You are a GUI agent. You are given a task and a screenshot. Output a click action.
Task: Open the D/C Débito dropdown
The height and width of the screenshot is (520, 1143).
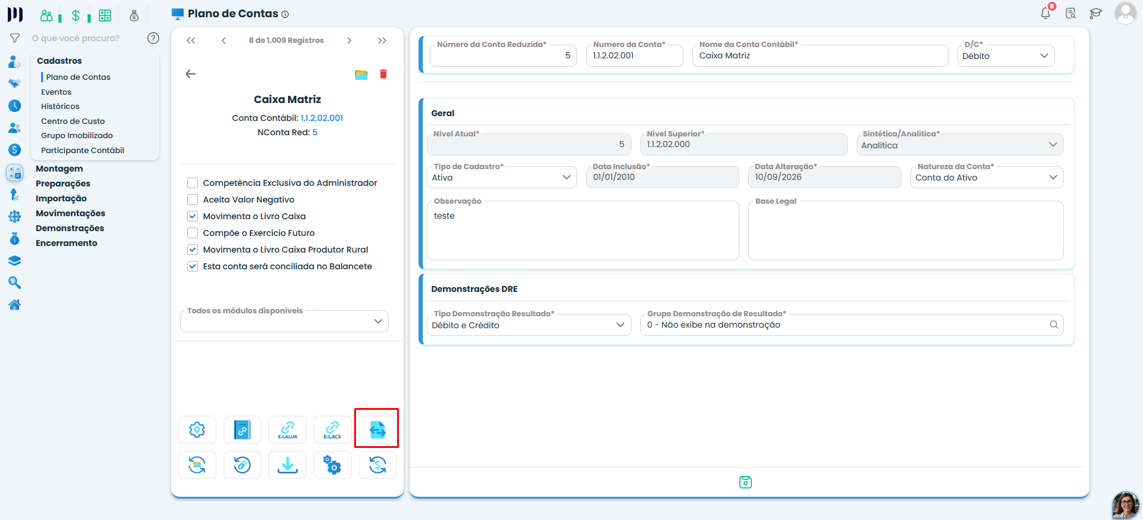point(1006,56)
